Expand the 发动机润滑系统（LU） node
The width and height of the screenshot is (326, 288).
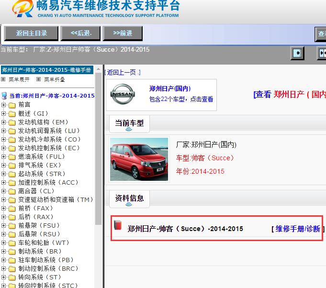3,131
